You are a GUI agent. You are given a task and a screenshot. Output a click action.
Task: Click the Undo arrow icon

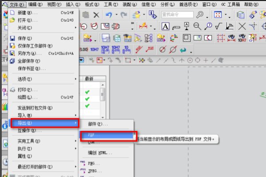pyautogui.click(x=109, y=15)
